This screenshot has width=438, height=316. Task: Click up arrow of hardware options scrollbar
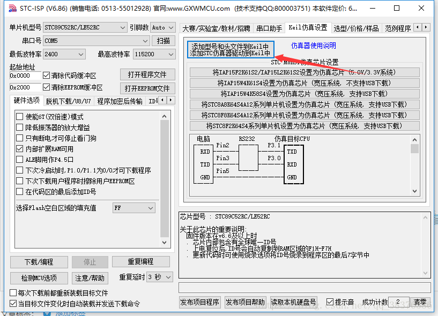click(165, 116)
